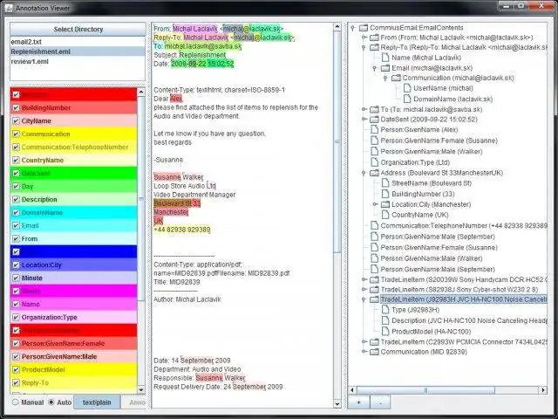Collapse the Communication (michal@laclavik.sk) node
This screenshot has width=558, height=419.
click(385, 78)
